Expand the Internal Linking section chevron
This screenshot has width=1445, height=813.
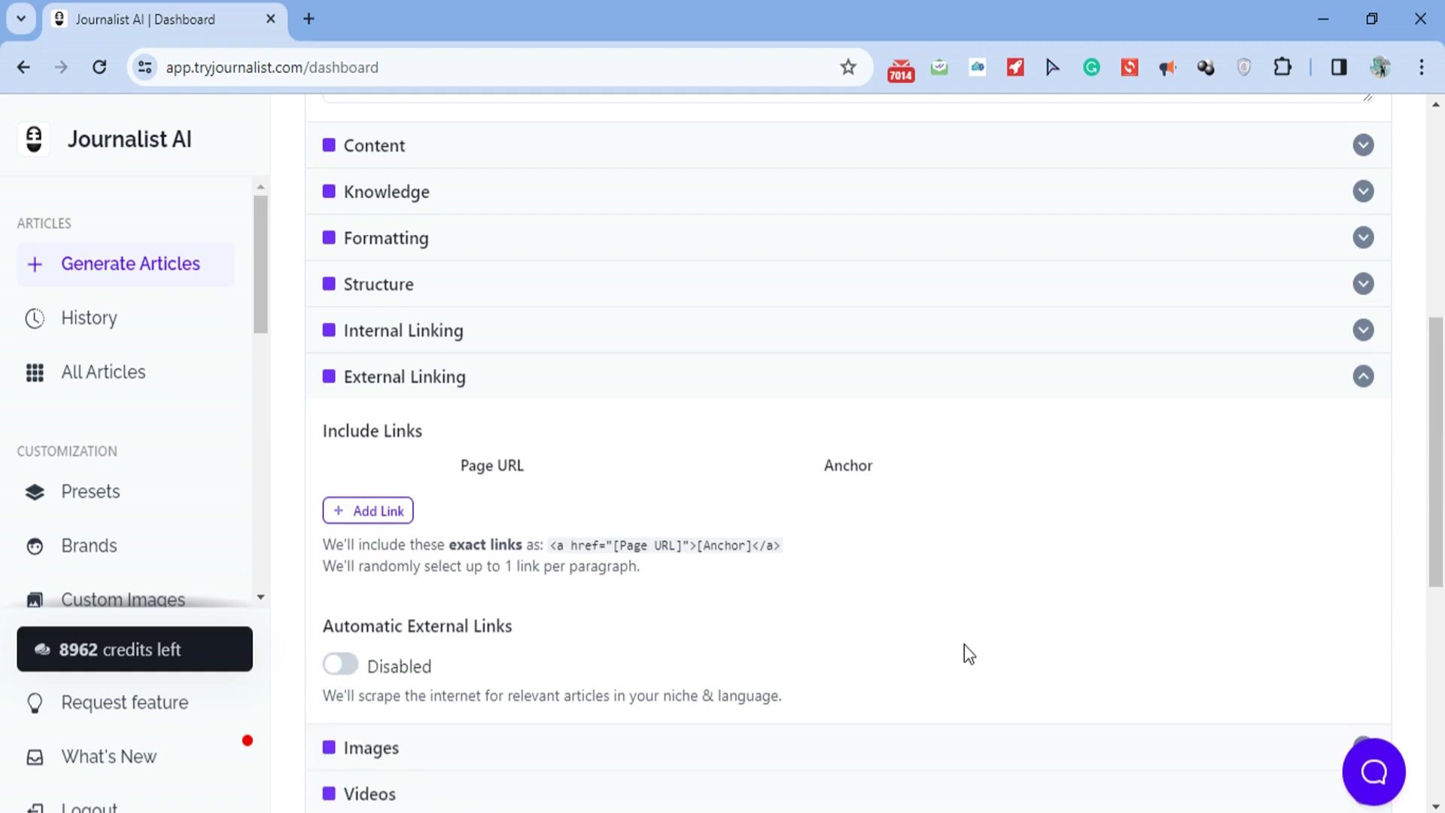coord(1363,330)
